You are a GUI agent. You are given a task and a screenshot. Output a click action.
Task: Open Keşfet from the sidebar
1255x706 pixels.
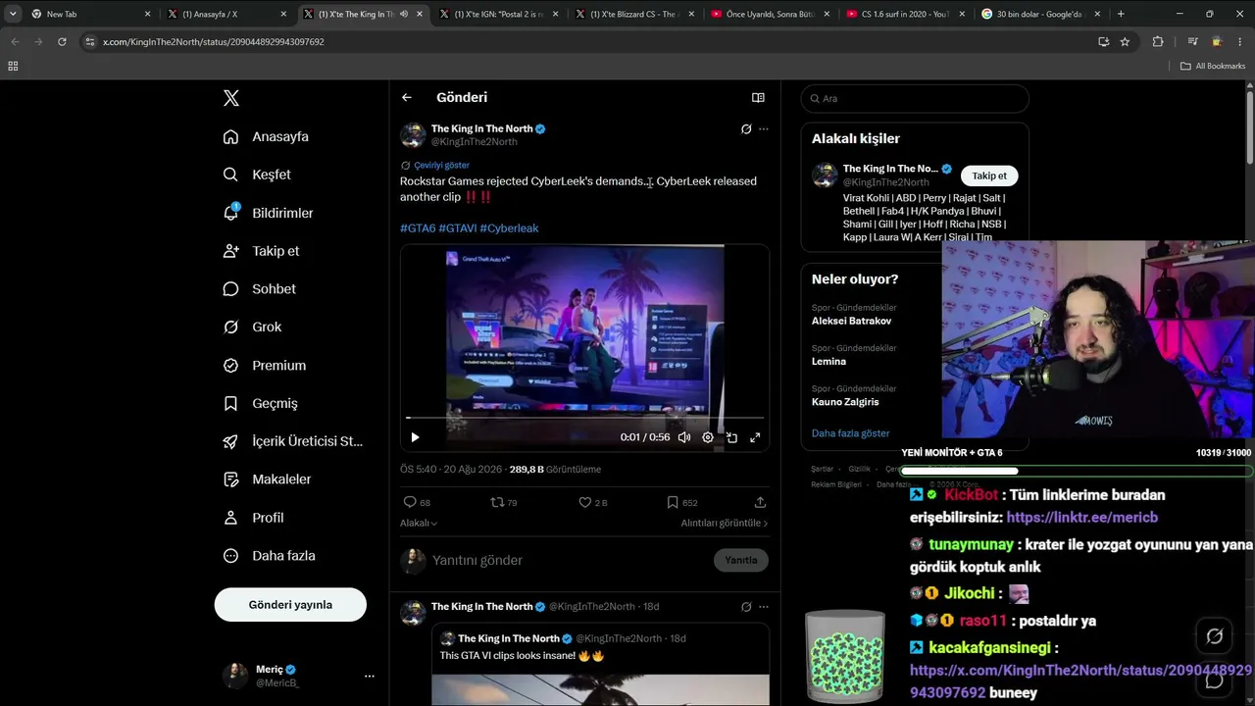(x=257, y=175)
